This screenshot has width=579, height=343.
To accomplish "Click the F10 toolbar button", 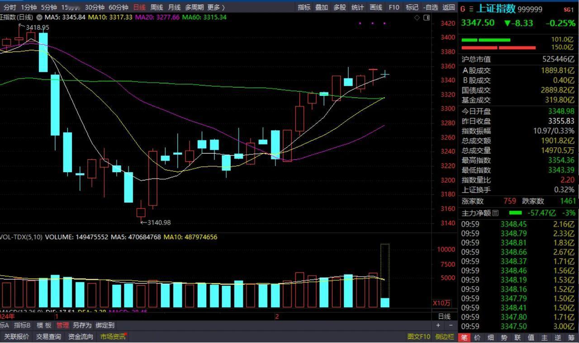I will (x=394, y=7).
